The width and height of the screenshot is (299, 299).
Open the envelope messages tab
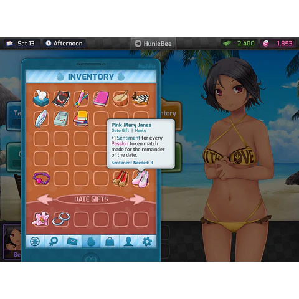pyautogui.click(x=72, y=242)
